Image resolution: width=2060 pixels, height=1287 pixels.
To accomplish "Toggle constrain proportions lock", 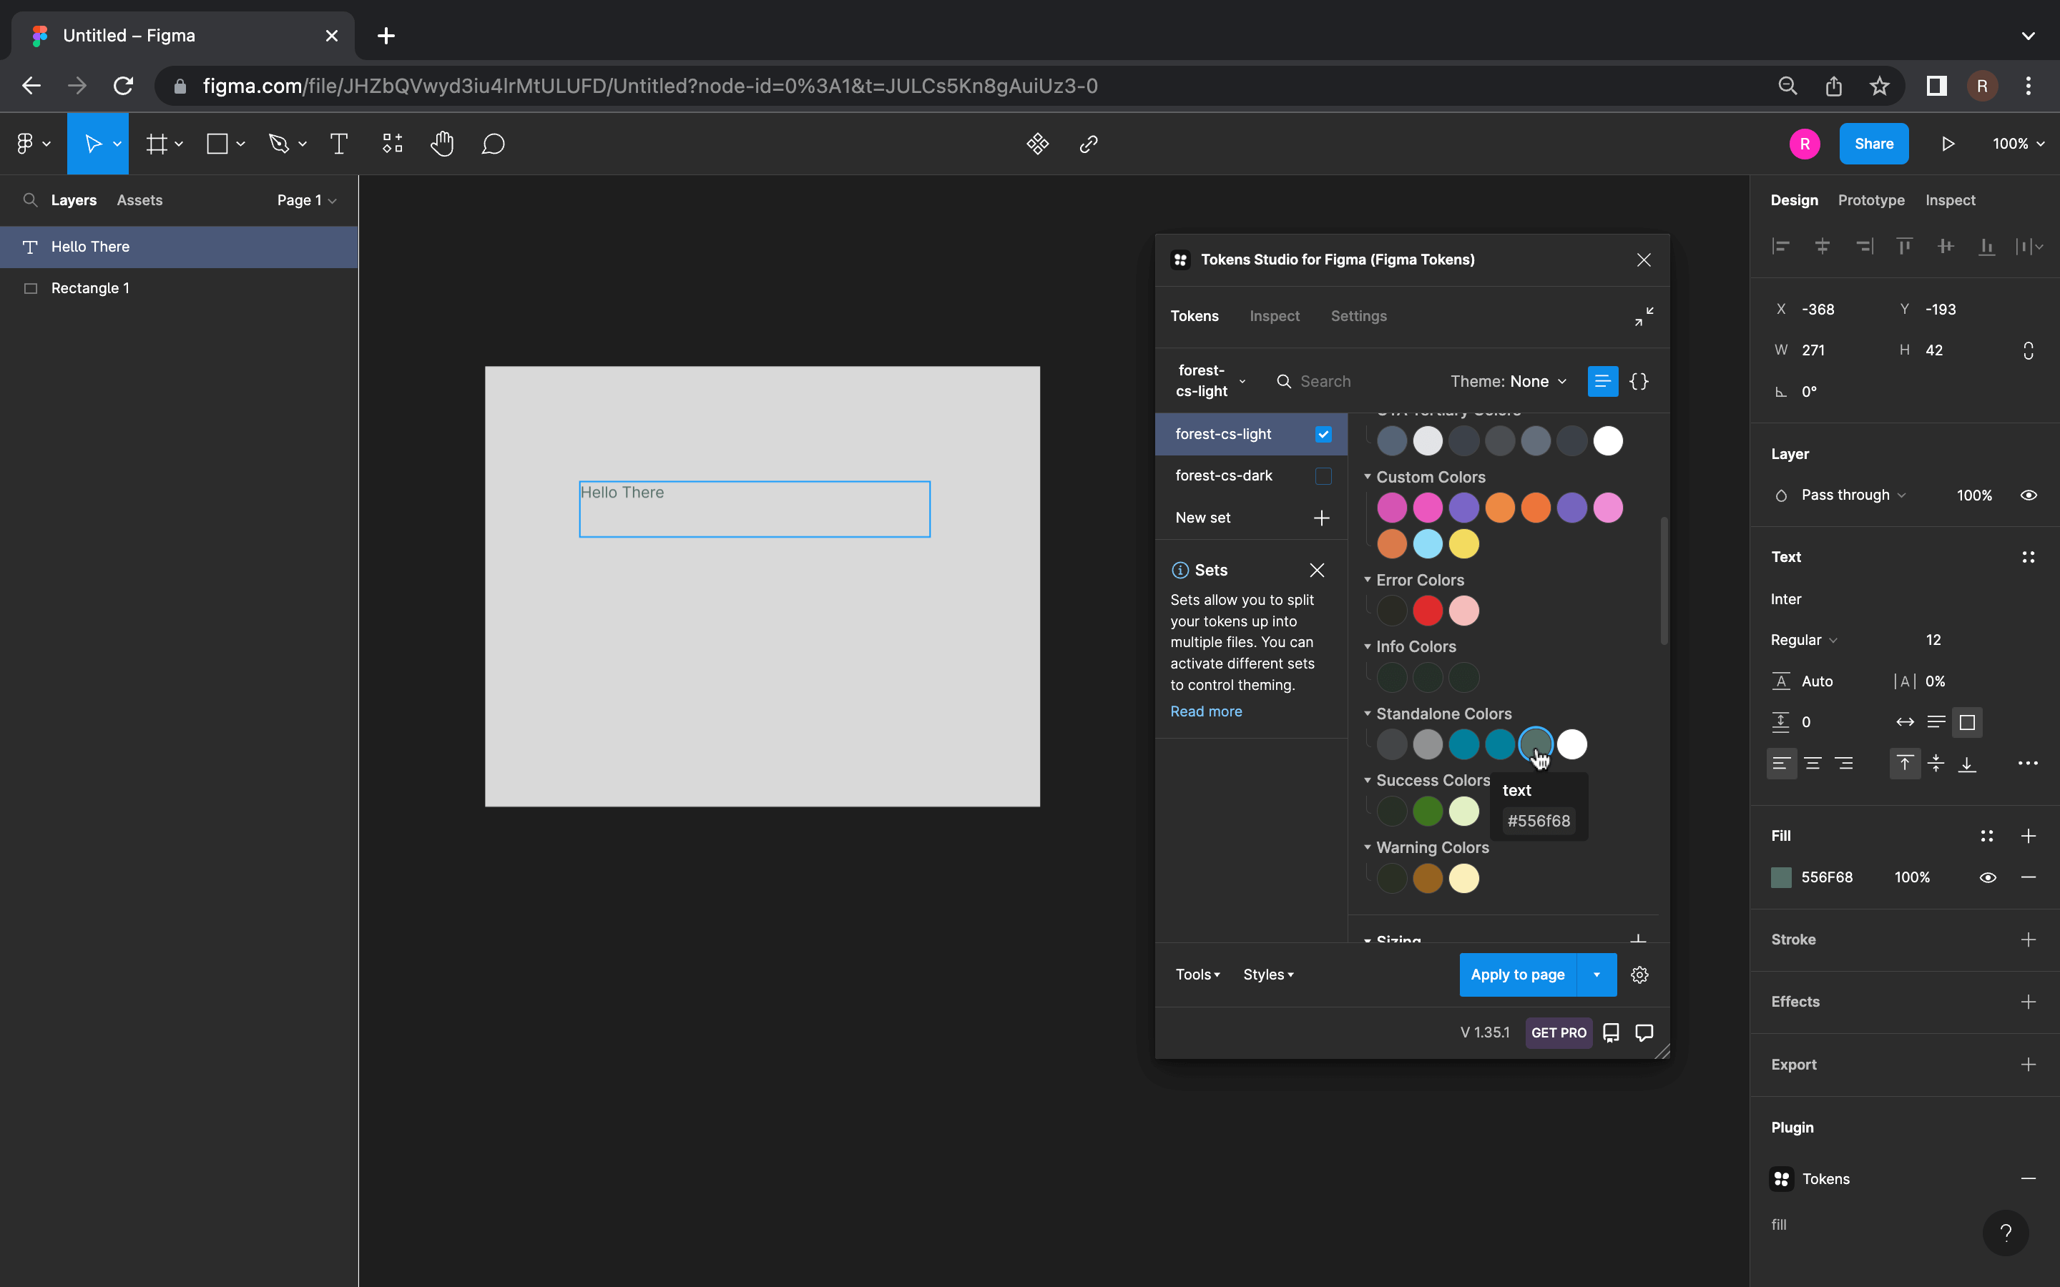I will pos(2029,350).
